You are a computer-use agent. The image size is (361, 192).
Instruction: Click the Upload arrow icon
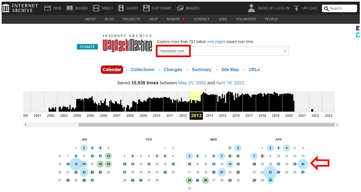point(296,8)
